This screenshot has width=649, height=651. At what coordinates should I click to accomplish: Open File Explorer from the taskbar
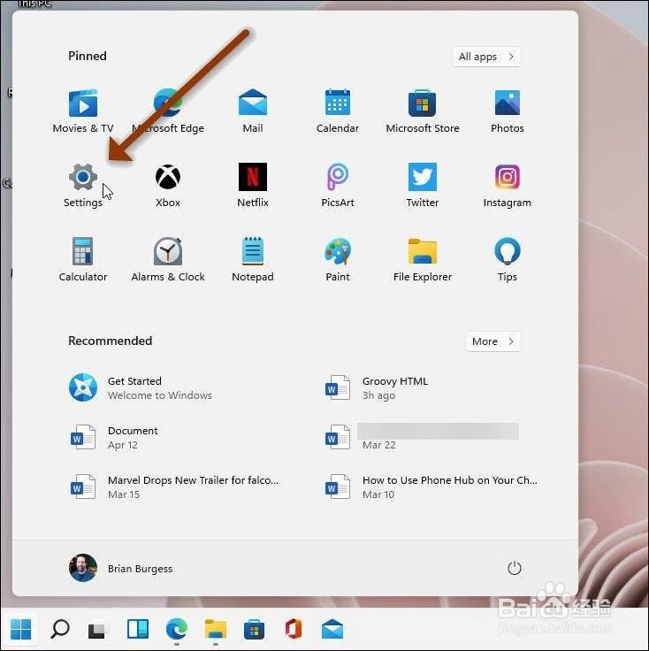pyautogui.click(x=216, y=629)
